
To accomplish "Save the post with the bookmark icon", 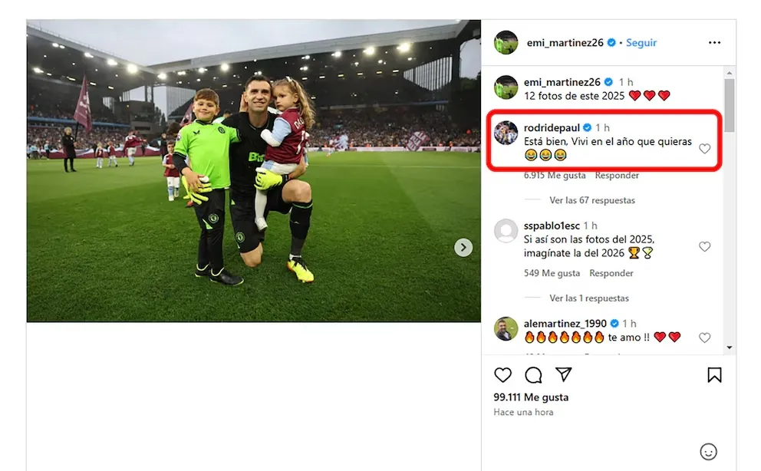I will click(x=714, y=375).
